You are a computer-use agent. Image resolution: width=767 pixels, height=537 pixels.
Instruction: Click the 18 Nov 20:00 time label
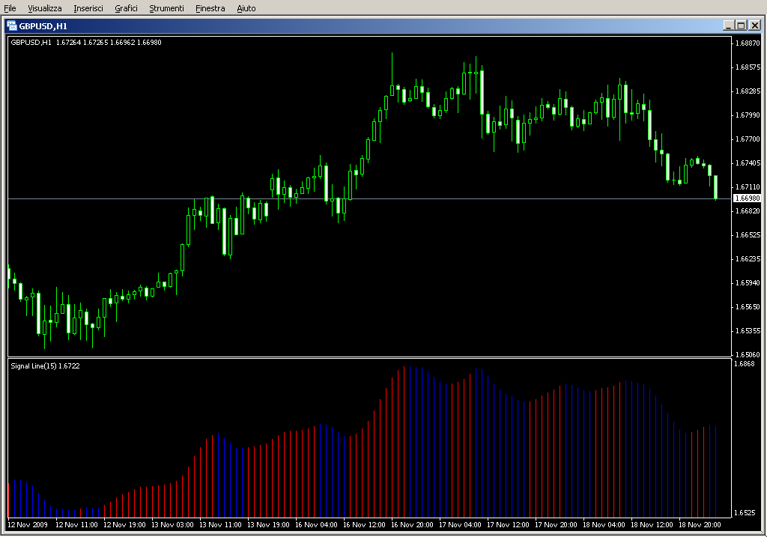tap(700, 525)
